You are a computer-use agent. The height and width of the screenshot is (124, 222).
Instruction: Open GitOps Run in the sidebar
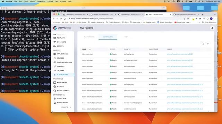(x=61, y=99)
